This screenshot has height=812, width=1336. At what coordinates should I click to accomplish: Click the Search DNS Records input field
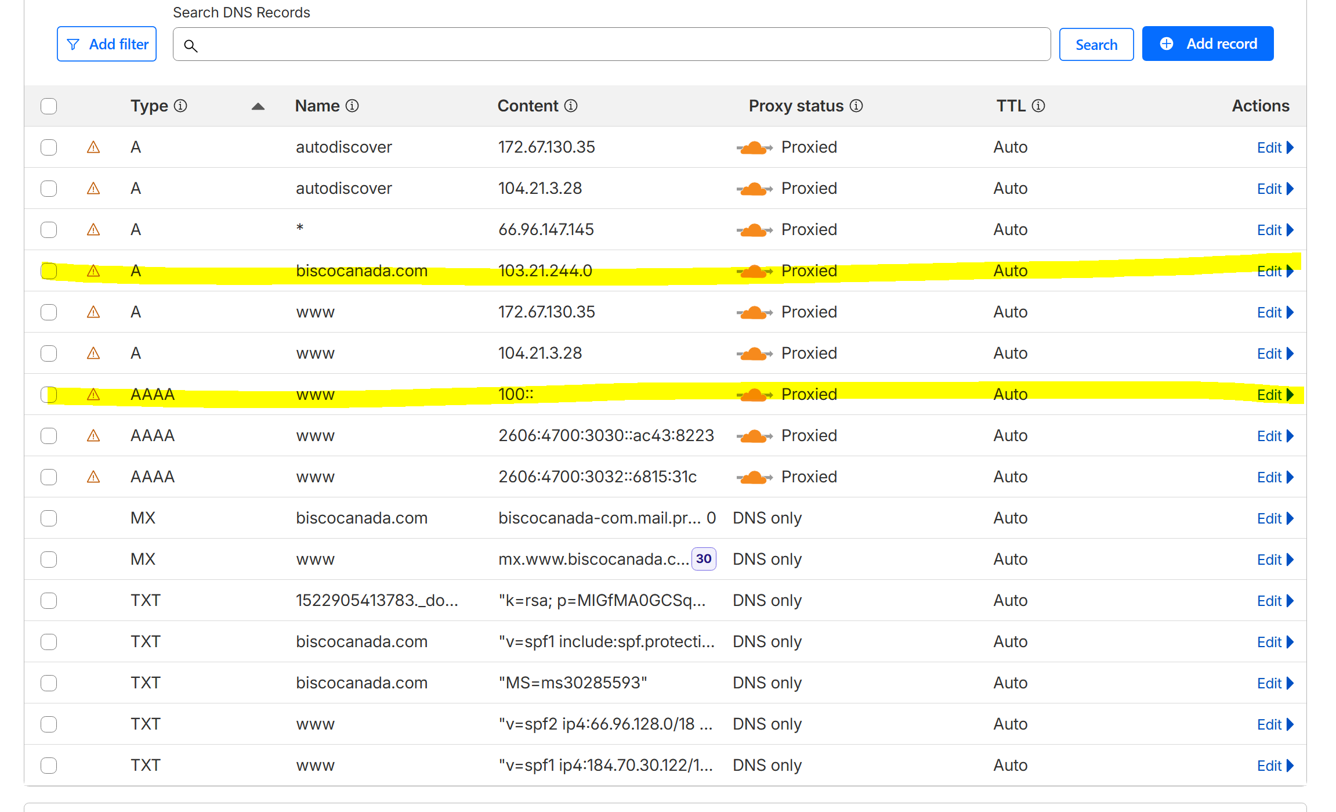tap(611, 45)
